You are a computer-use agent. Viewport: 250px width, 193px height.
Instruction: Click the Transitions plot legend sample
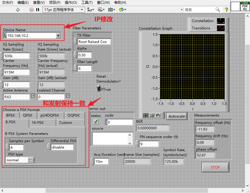(221, 28)
